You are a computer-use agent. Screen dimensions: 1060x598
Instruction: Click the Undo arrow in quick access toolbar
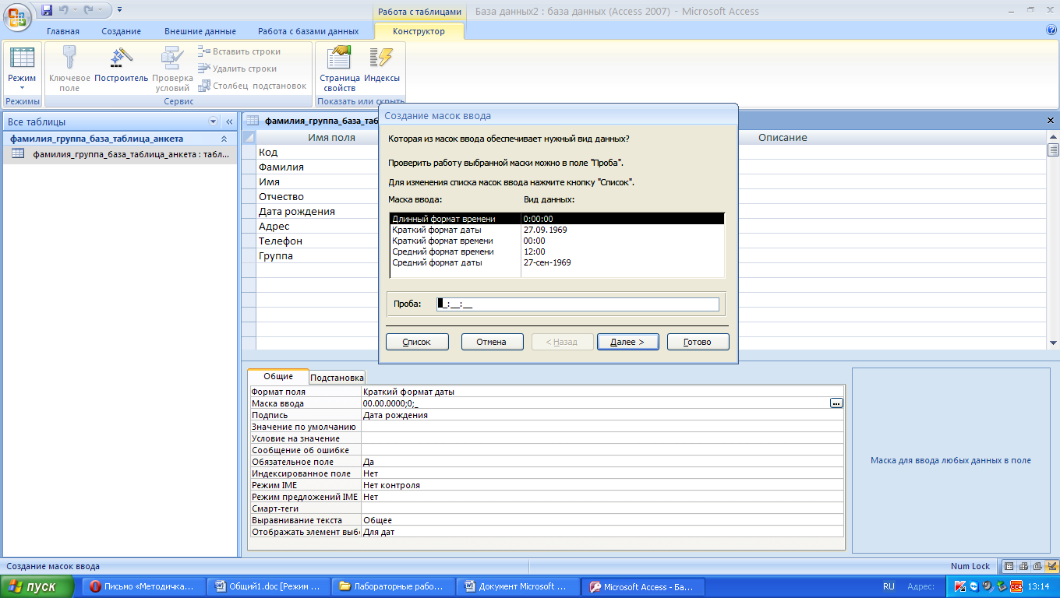[65, 10]
